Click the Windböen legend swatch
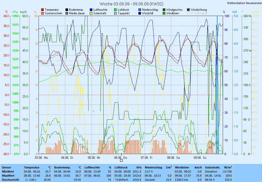 (164, 13)
